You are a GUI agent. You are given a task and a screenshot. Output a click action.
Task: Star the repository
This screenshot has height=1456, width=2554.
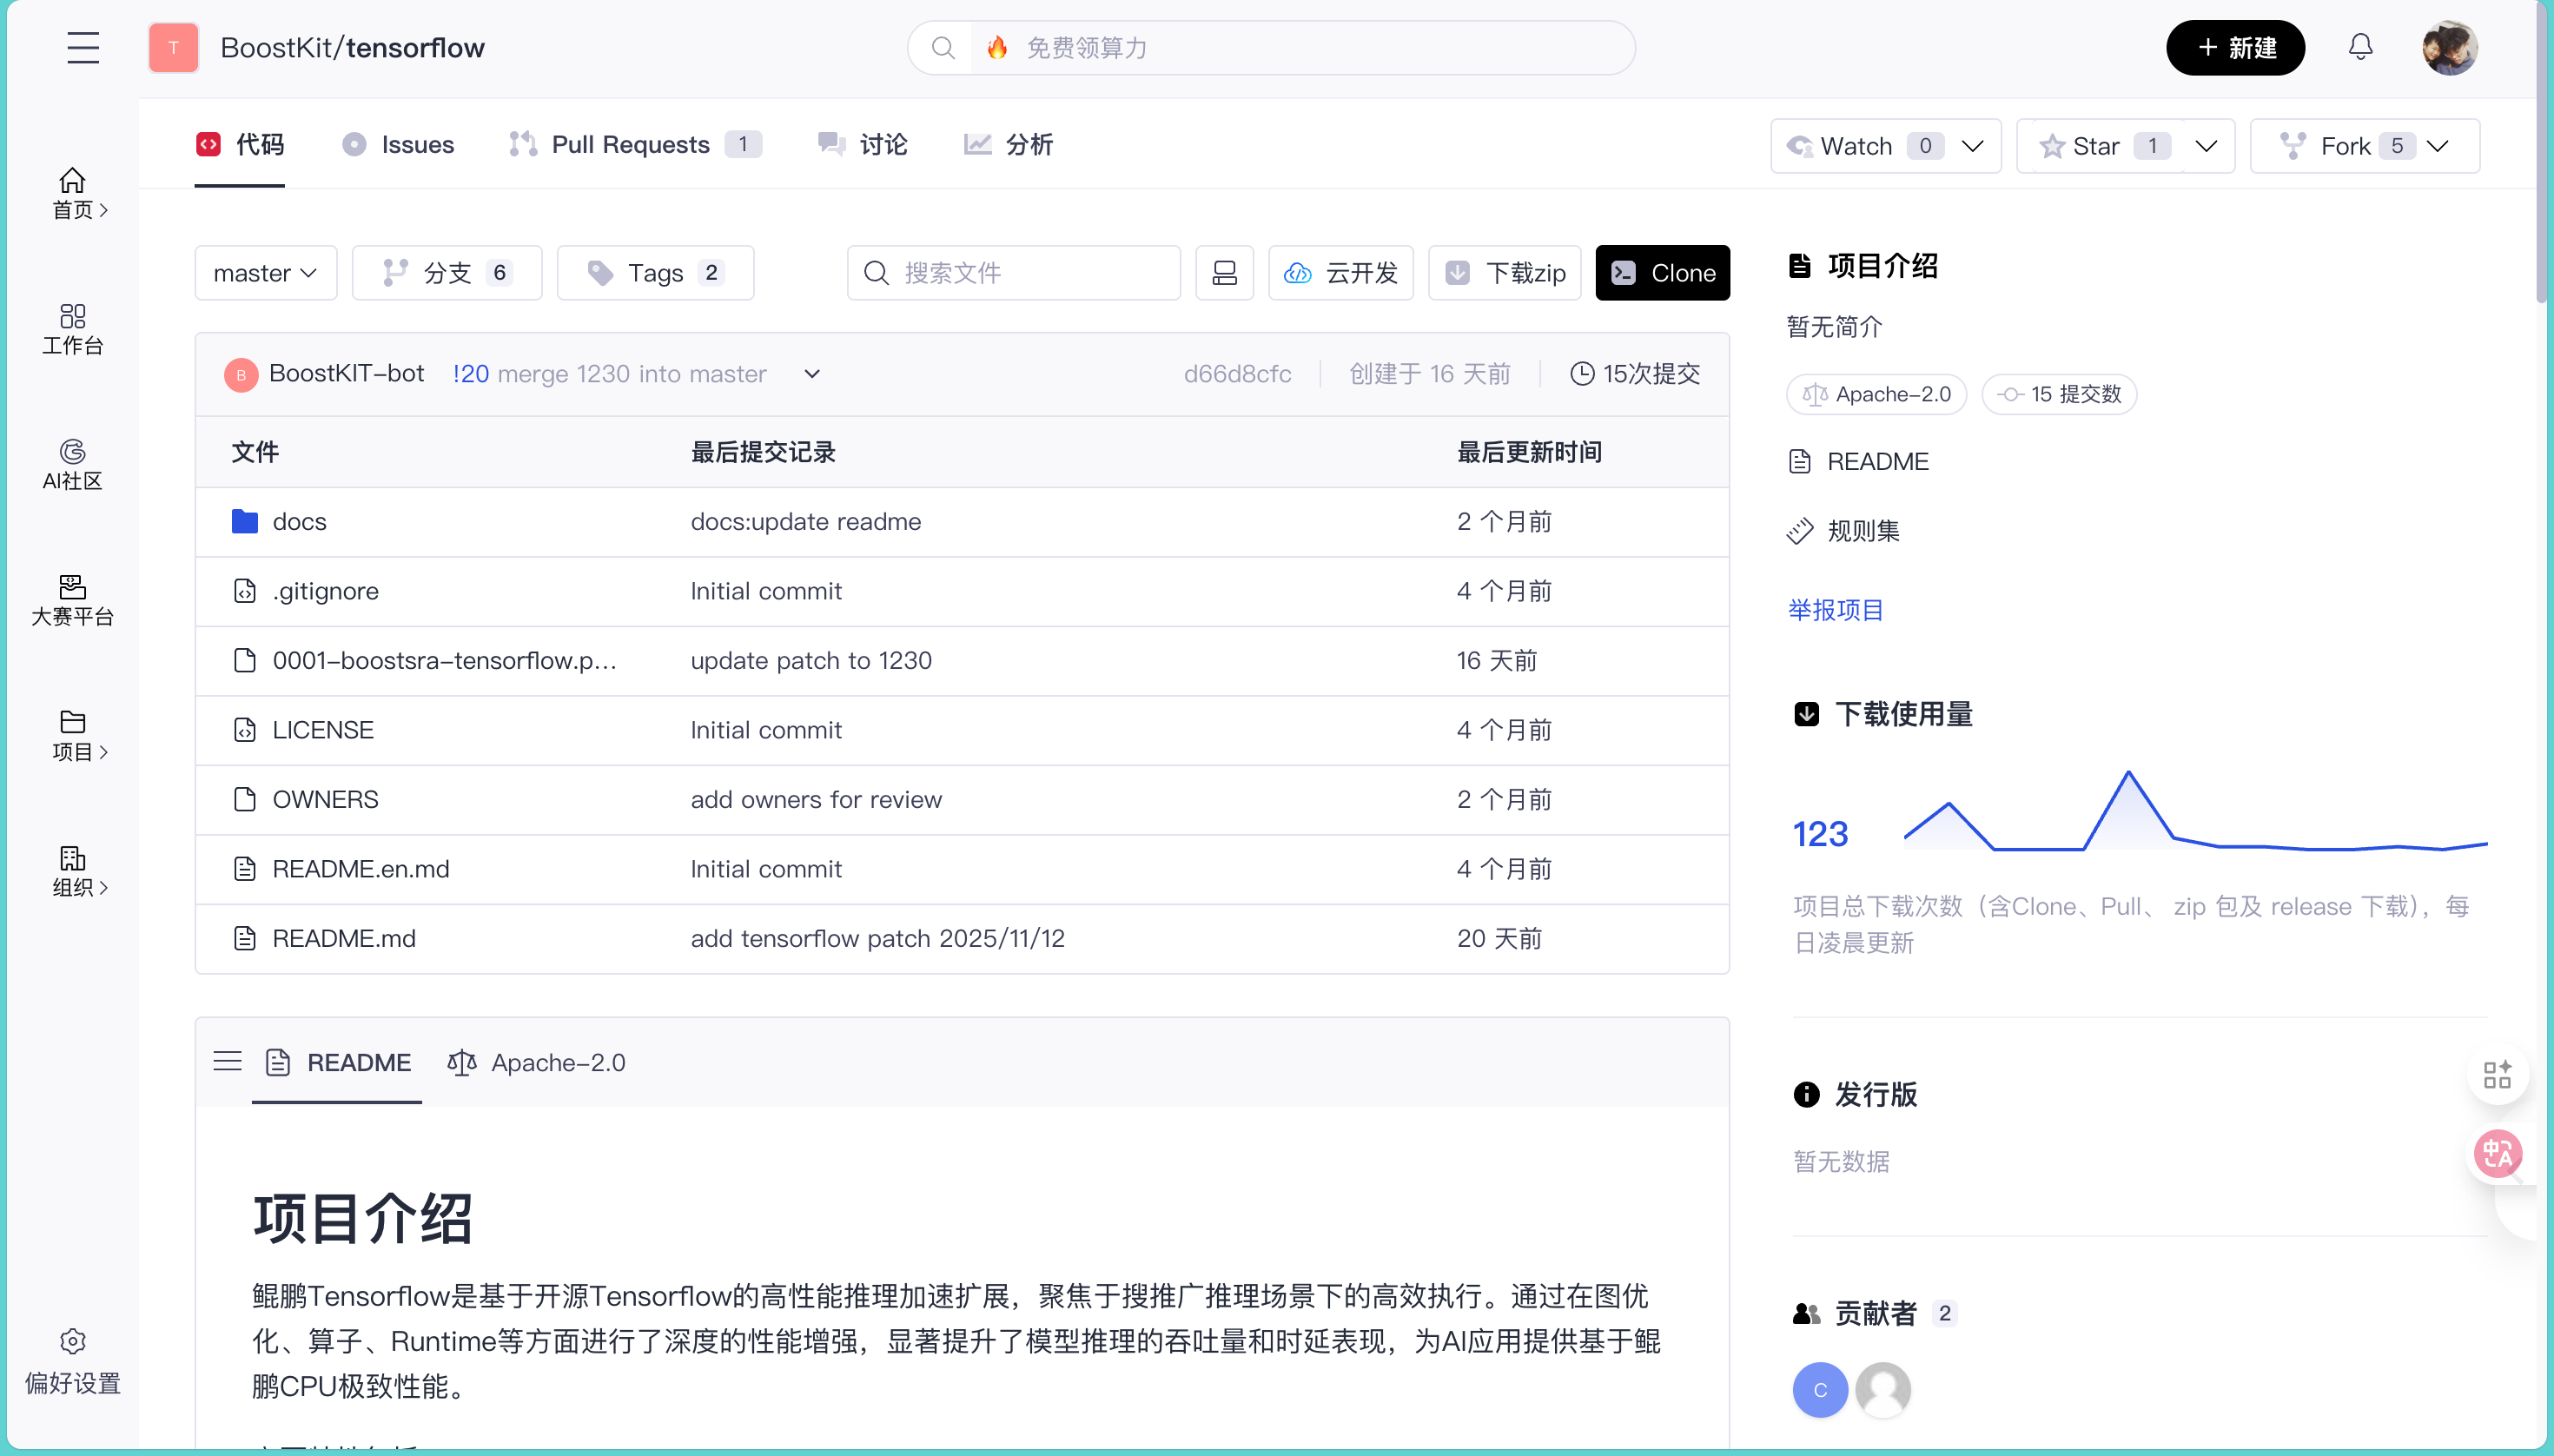[x=2096, y=146]
